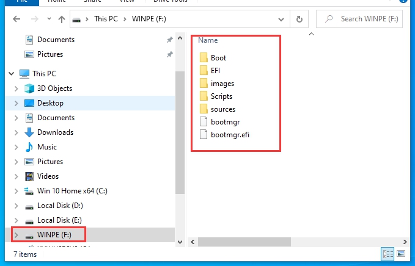
Task: Select the Music note icon
Action: coord(29,147)
